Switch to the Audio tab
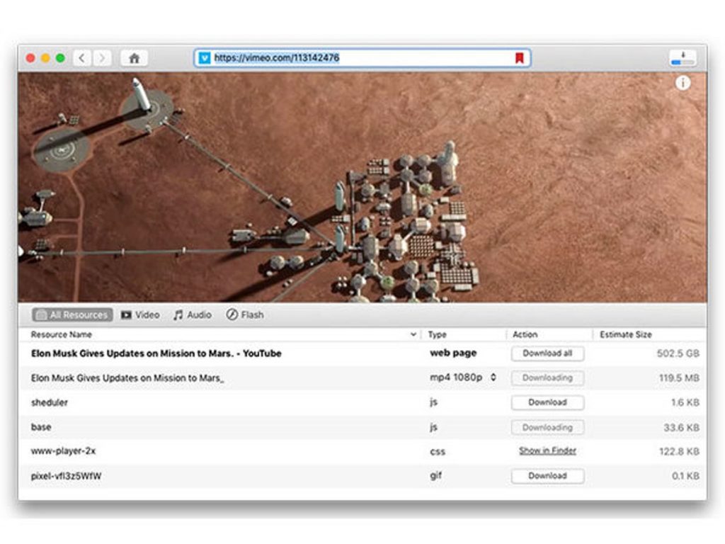Viewport: 725px width, 544px height. point(192,314)
